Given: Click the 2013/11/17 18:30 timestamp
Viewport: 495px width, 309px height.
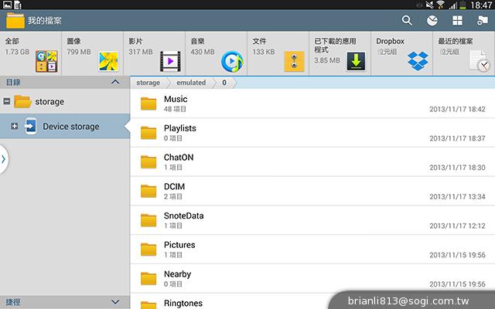Looking at the screenshot, I should 457,168.
